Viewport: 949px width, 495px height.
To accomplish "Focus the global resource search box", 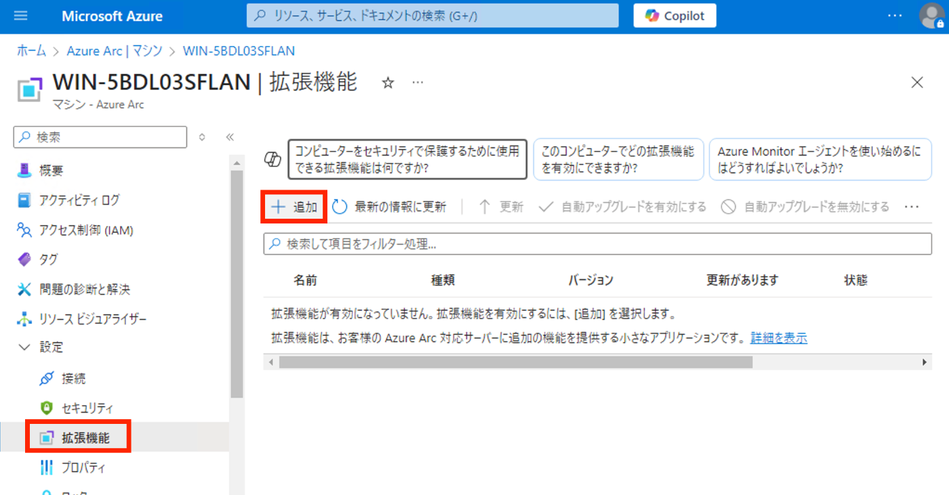I will coord(432,16).
